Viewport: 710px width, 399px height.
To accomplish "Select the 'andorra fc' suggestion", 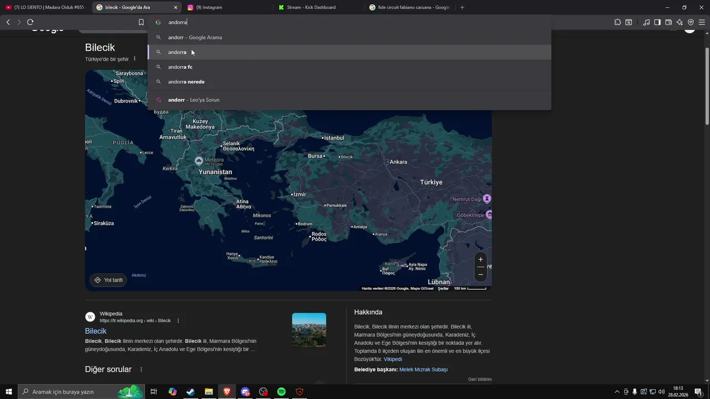I will click(x=349, y=67).
